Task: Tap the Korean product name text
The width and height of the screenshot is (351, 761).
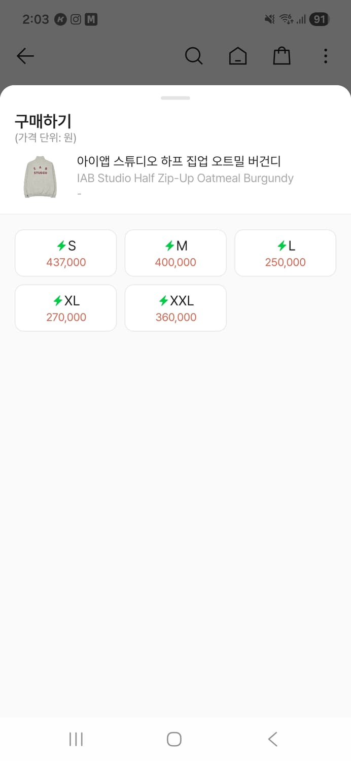Action: point(179,161)
